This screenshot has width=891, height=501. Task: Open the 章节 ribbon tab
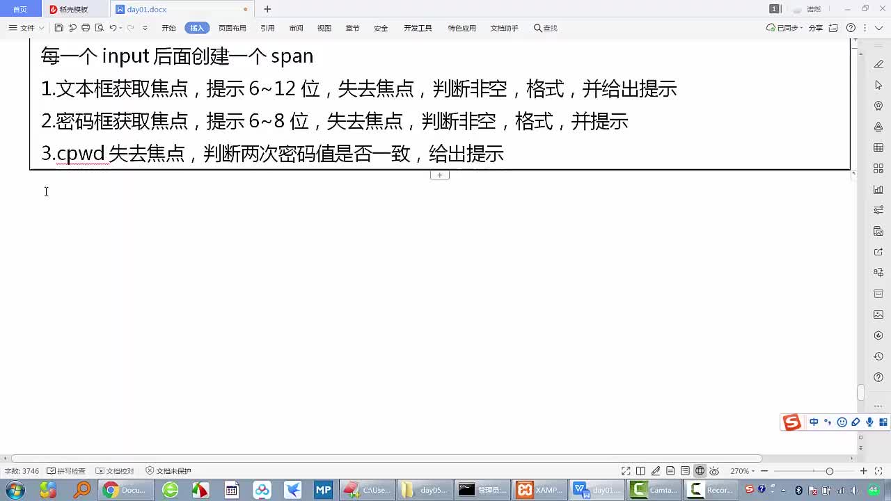352,28
